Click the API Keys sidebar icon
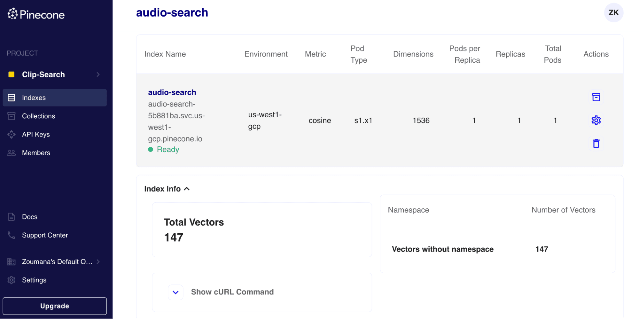 pyautogui.click(x=12, y=135)
